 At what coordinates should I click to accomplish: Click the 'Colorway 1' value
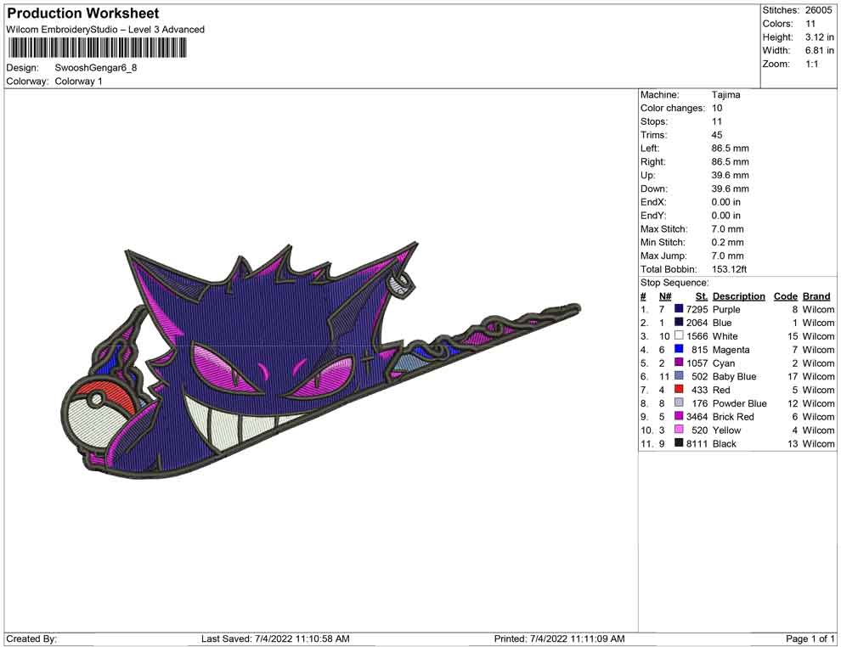[x=78, y=81]
